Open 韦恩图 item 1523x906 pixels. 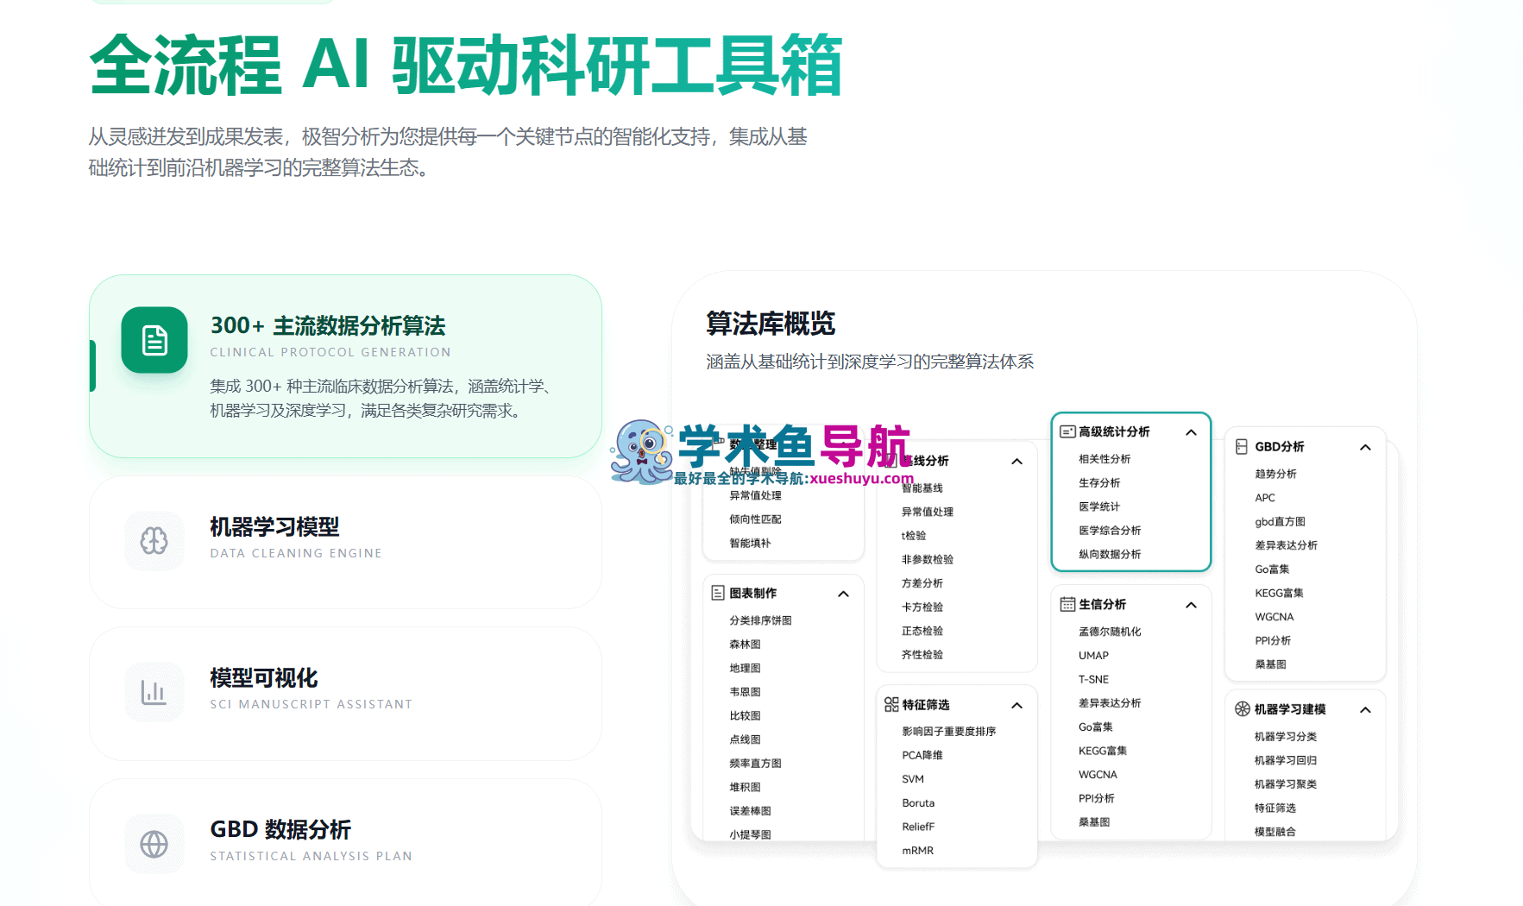(745, 691)
